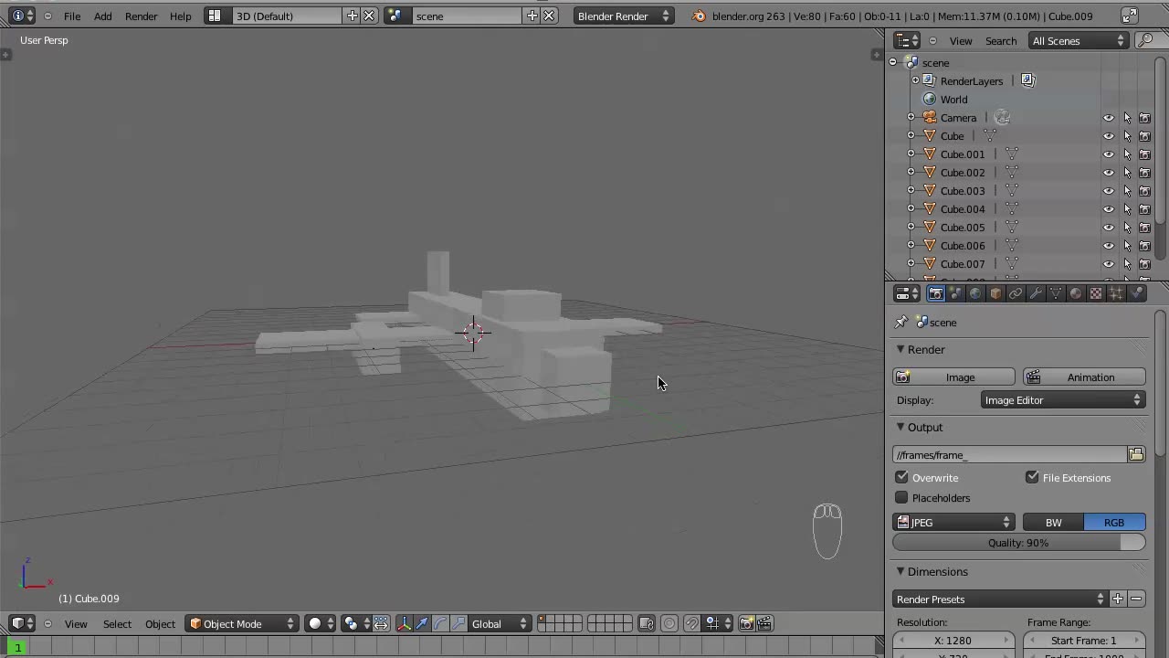The width and height of the screenshot is (1169, 658).
Task: Click the render Image button
Action: coord(954,377)
